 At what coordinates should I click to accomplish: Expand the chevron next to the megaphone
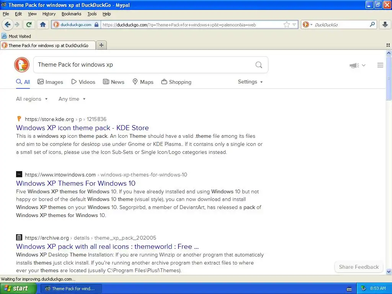[364, 65]
